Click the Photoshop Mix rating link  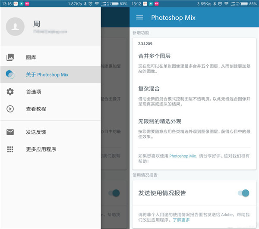point(182,156)
